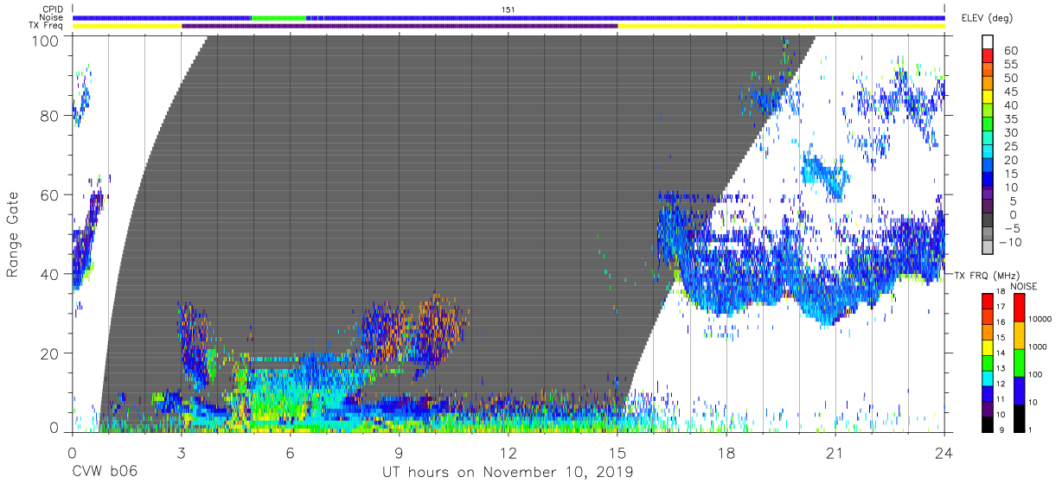Click the 21 hour mark on time axis
Image resolution: width=1062 pixels, height=490 pixels.
pyautogui.click(x=835, y=453)
